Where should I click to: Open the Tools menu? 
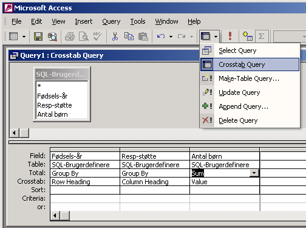pos(138,21)
